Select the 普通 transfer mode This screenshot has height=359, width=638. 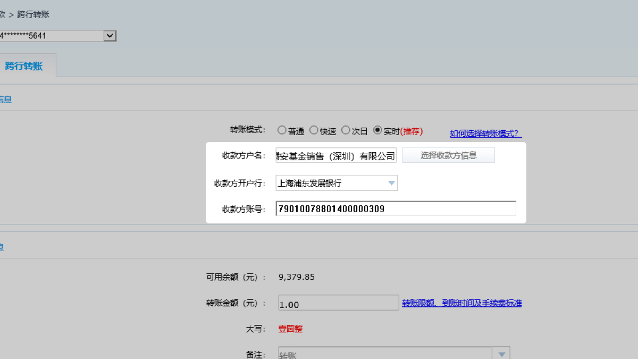click(x=282, y=130)
